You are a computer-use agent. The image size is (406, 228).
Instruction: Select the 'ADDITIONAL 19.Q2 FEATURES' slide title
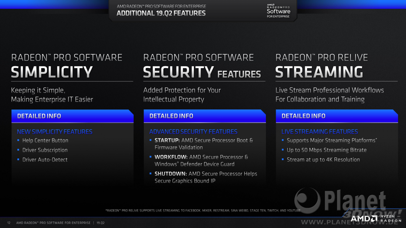161,13
